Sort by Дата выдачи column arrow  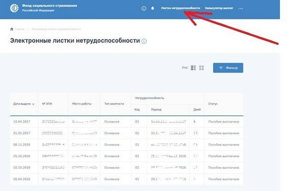point(34,104)
